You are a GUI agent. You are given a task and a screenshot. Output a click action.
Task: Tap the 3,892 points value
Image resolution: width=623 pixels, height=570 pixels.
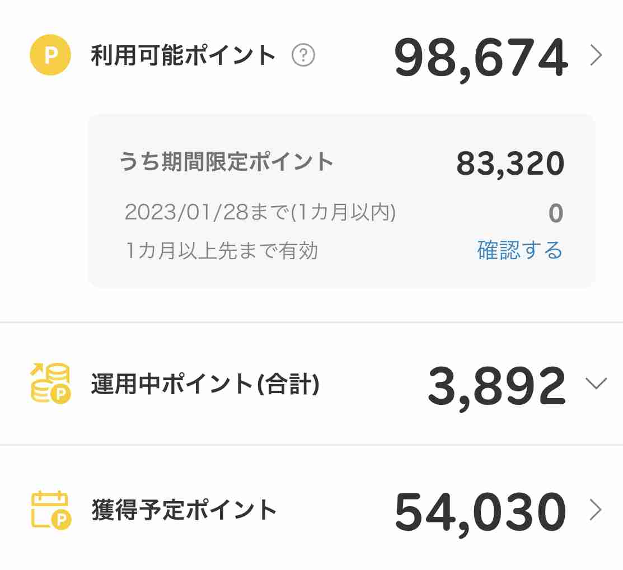tap(496, 387)
